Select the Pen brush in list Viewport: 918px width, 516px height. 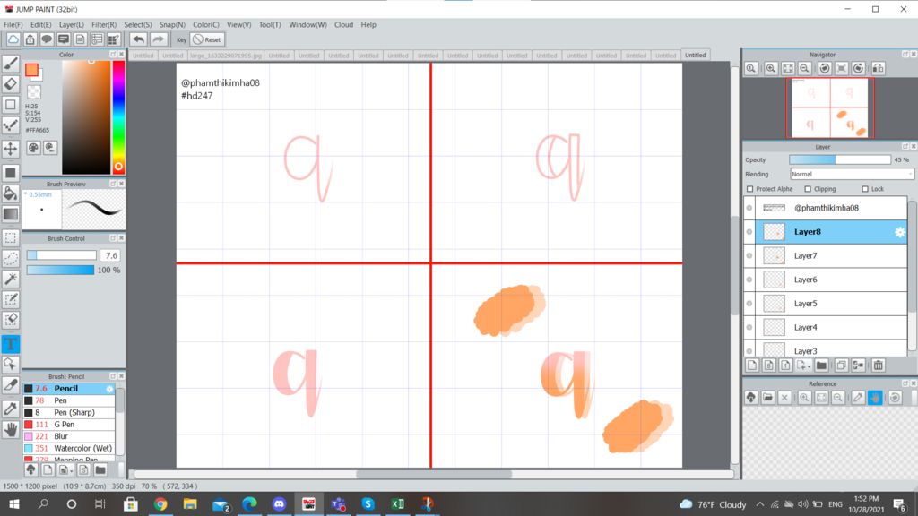tap(68, 400)
